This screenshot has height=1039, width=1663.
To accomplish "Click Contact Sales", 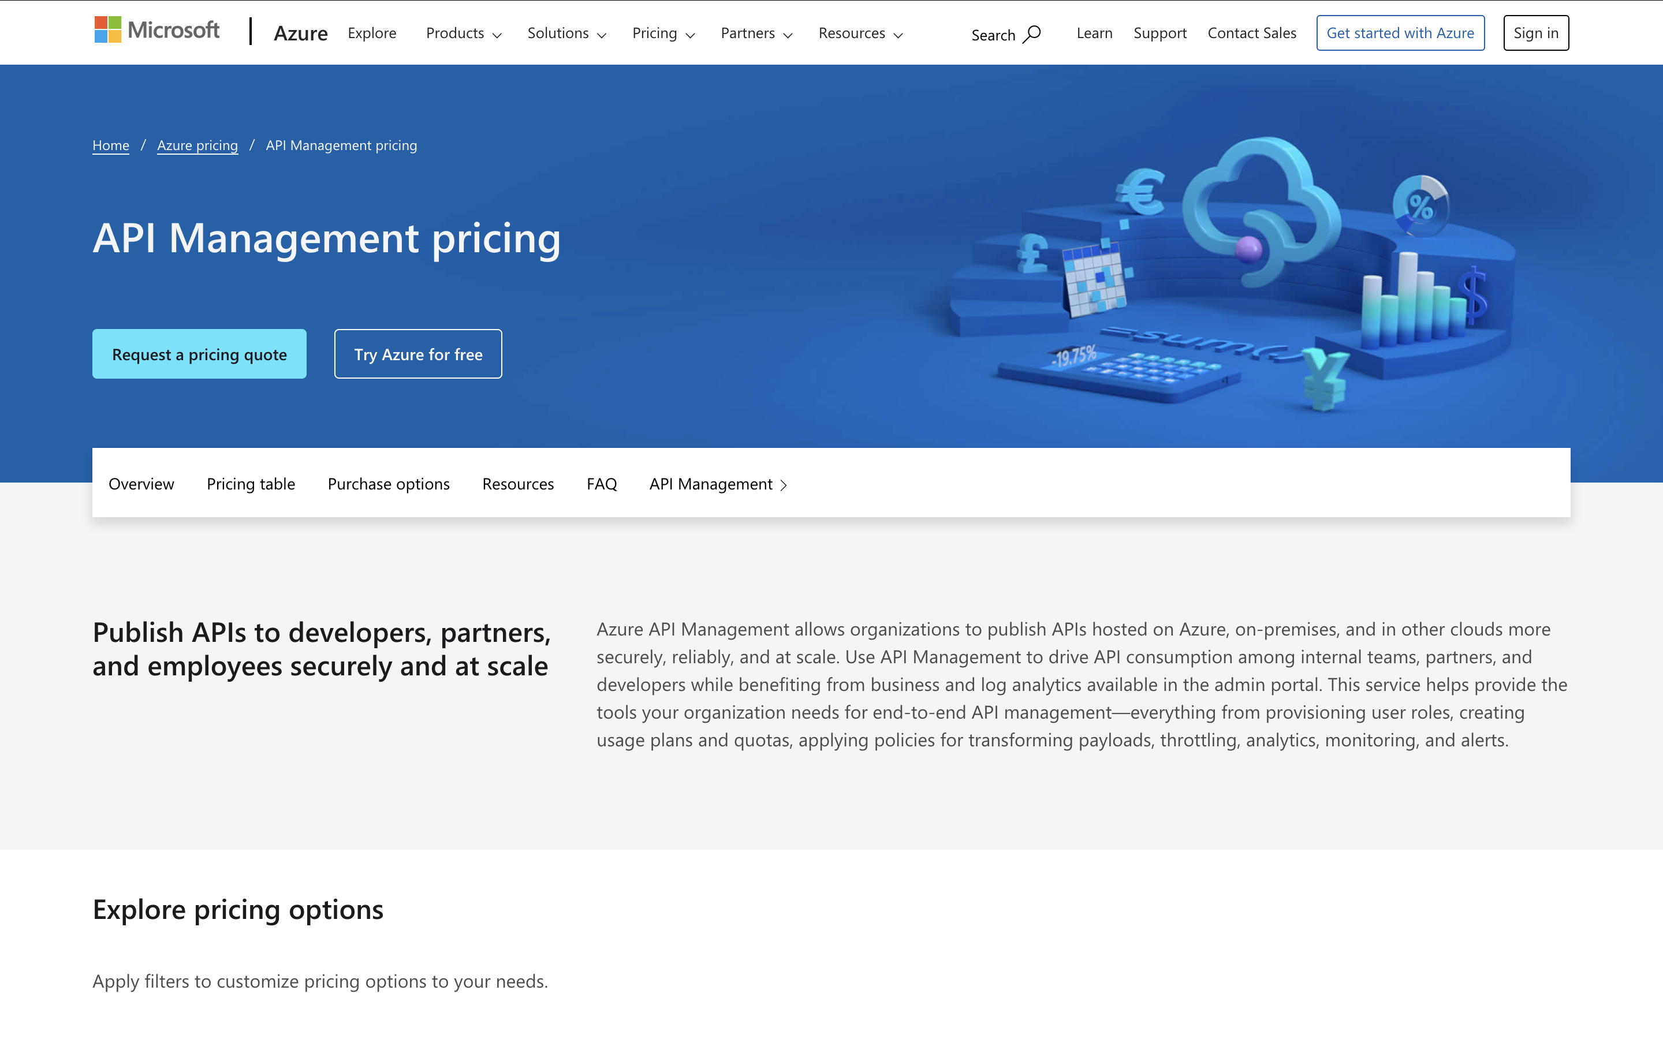I will [x=1251, y=33].
